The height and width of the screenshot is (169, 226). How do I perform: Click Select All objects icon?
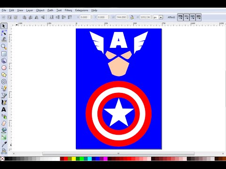[x=3, y=17]
